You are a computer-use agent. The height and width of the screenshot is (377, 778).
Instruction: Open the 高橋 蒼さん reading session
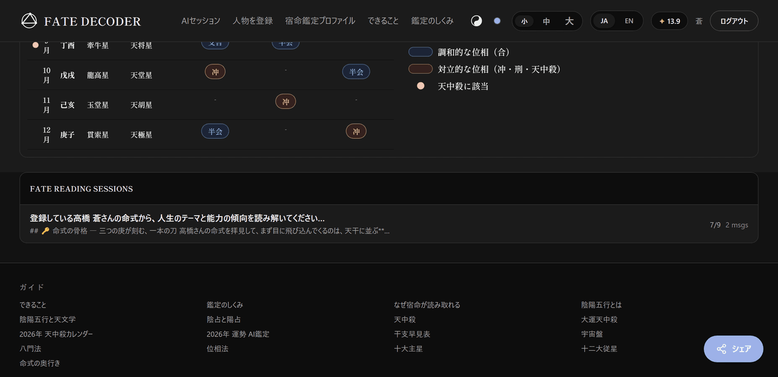(x=389, y=224)
